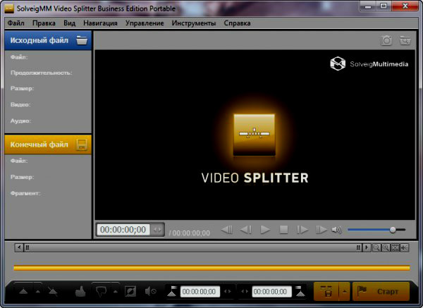423x308 pixels.
Task: Open the Файл menu
Action: (x=16, y=23)
